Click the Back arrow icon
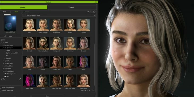Screen dimensions: 194x97 point(5,36)
